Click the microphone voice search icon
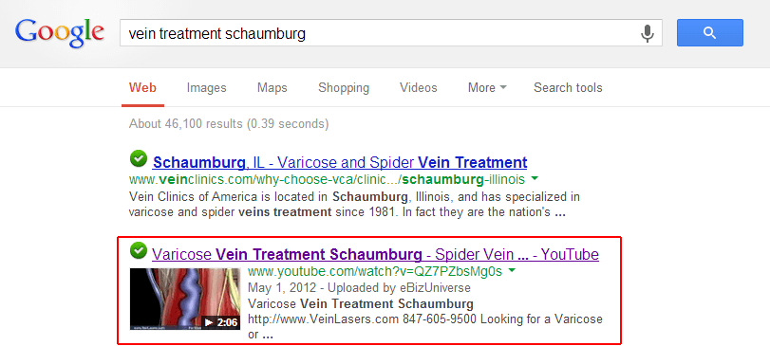The image size is (770, 346). pyautogui.click(x=648, y=33)
